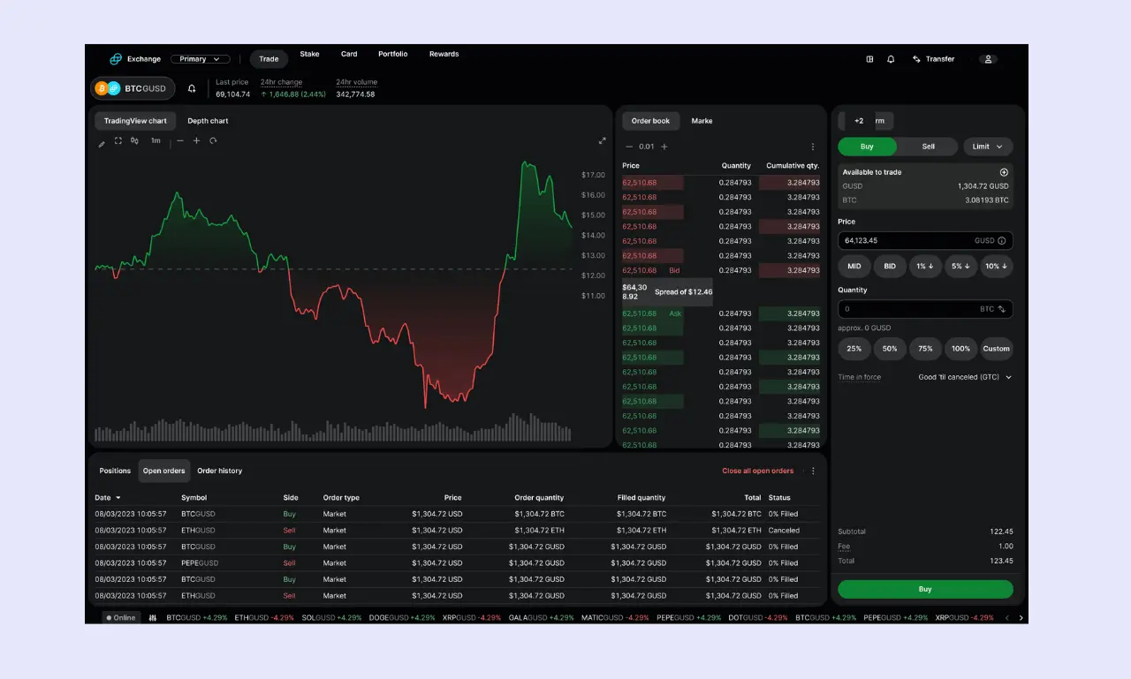Submit order with the green Buy button
The width and height of the screenshot is (1131, 679).
(x=925, y=589)
